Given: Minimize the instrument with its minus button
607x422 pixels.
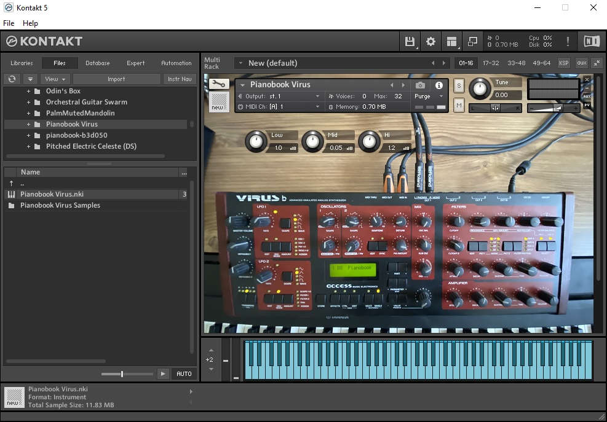Looking at the screenshot, I should pyautogui.click(x=587, y=88).
